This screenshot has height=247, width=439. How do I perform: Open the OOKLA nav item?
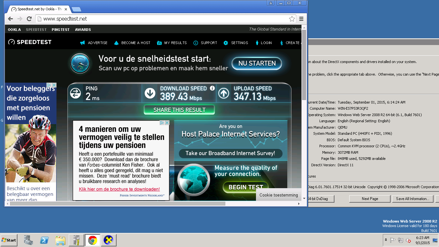coord(14,30)
